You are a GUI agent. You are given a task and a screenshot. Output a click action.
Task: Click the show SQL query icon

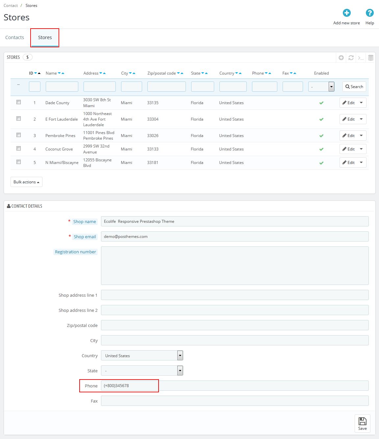pos(361,58)
